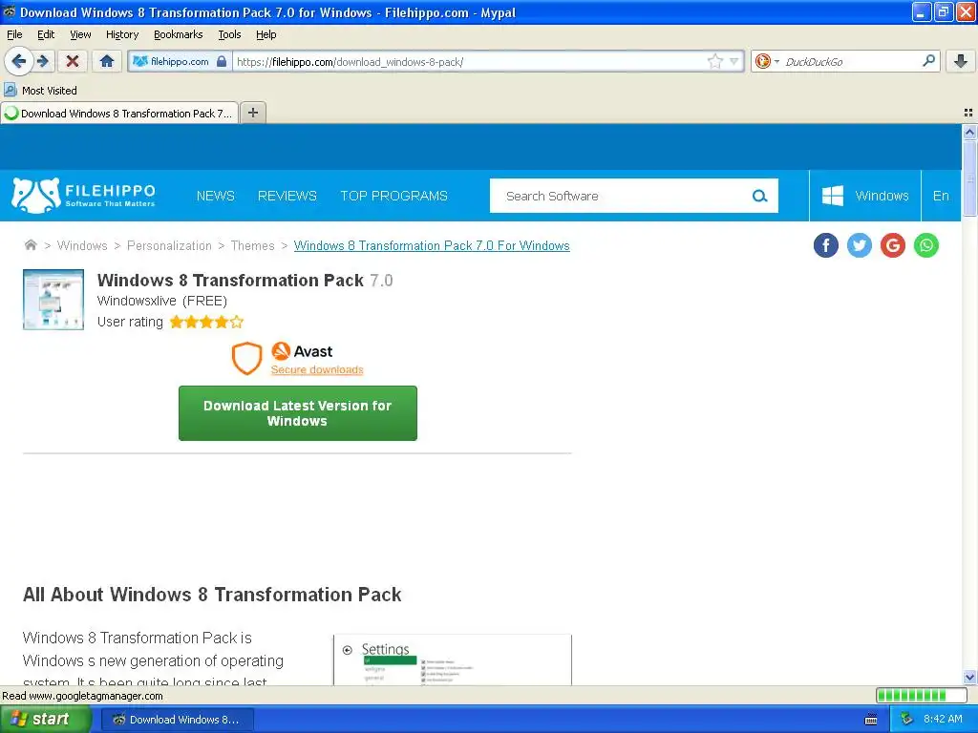The height and width of the screenshot is (733, 978).
Task: Share page via WhatsApp
Action: (926, 245)
